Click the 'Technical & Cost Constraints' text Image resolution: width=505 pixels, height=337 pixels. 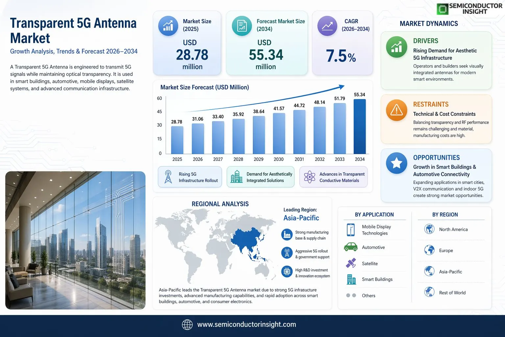coord(444,114)
